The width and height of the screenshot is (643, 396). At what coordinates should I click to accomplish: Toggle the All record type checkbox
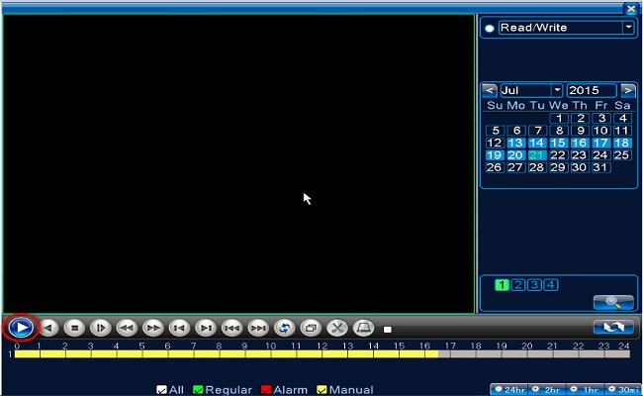coord(161,390)
